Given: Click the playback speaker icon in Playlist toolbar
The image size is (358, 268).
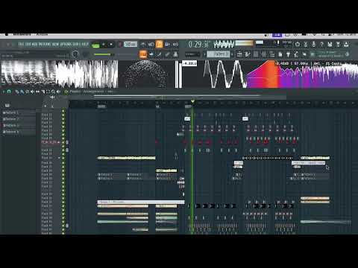Looking at the screenshot, I should pos(58,92).
